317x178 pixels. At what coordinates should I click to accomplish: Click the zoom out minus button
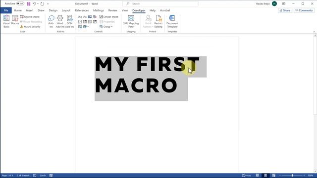pos(280,176)
